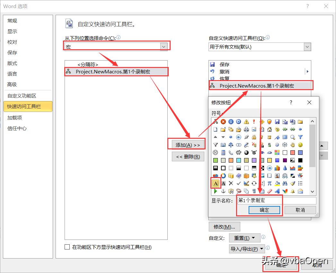Switch to the 自定义功能区 category
Viewport: 336px width, 273px height.
(x=20, y=96)
